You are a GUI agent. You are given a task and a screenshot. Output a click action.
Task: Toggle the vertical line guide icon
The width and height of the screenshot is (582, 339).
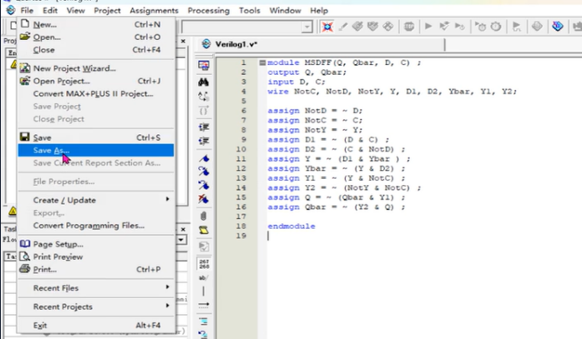tap(203, 291)
